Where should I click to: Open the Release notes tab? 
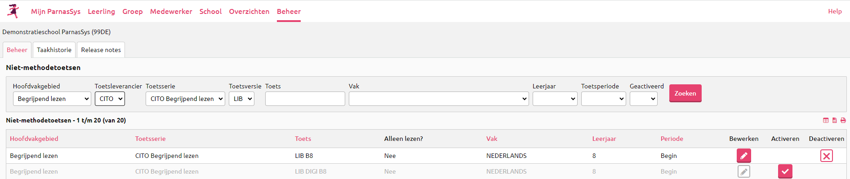tap(101, 50)
